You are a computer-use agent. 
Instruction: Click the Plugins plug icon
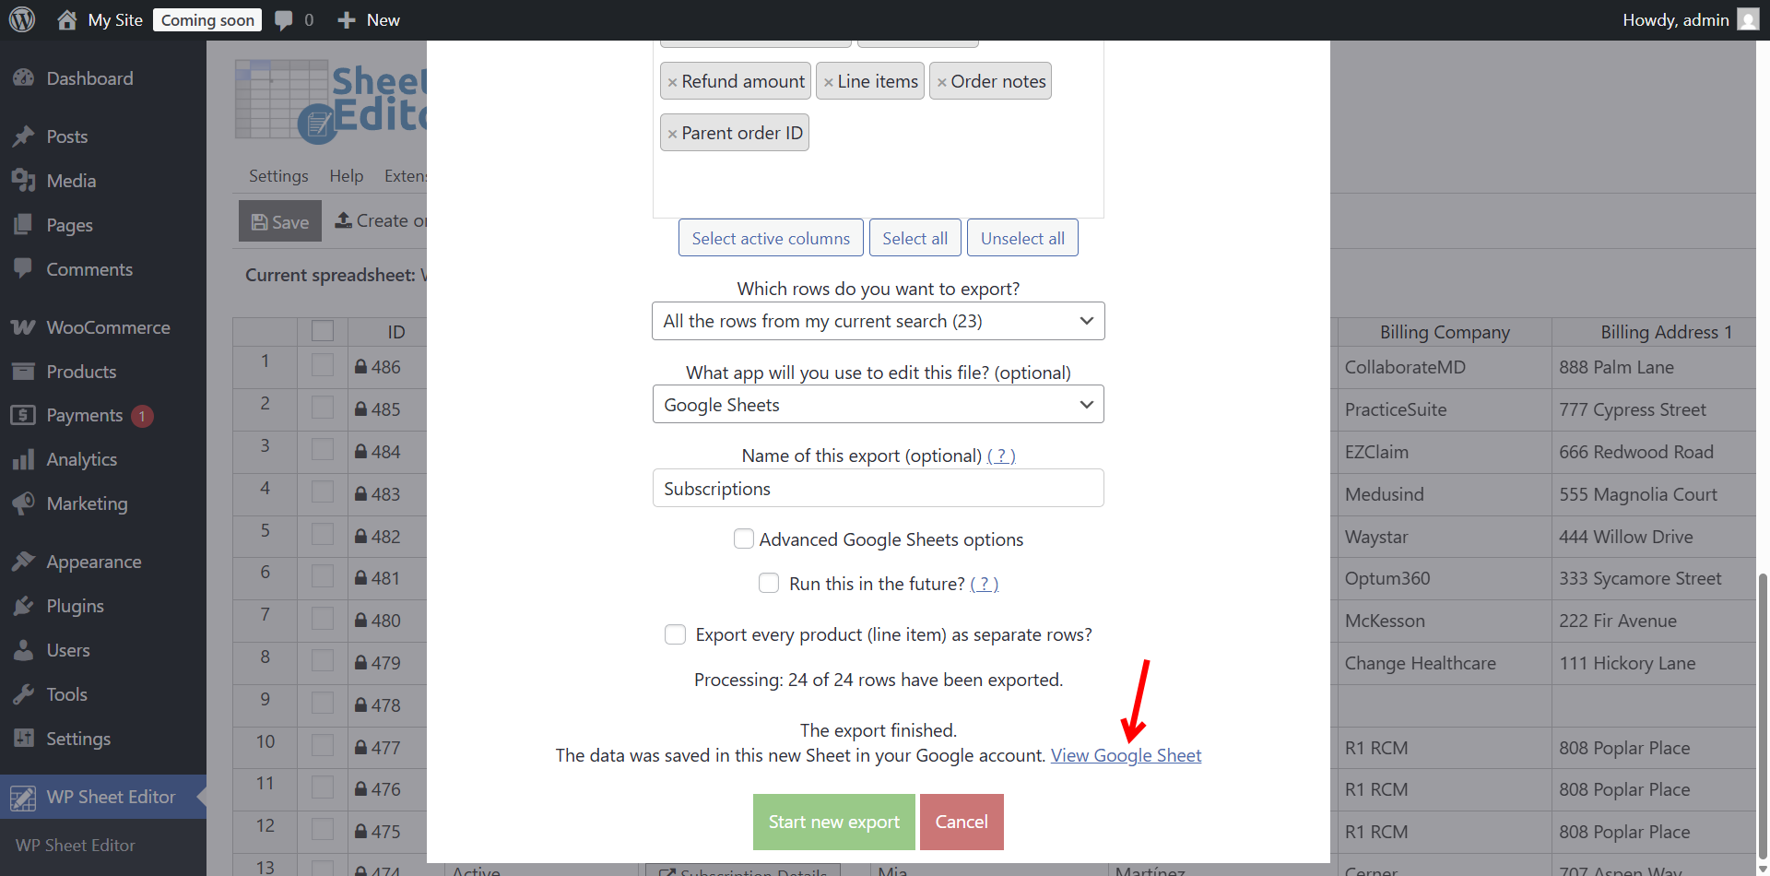[x=24, y=606]
